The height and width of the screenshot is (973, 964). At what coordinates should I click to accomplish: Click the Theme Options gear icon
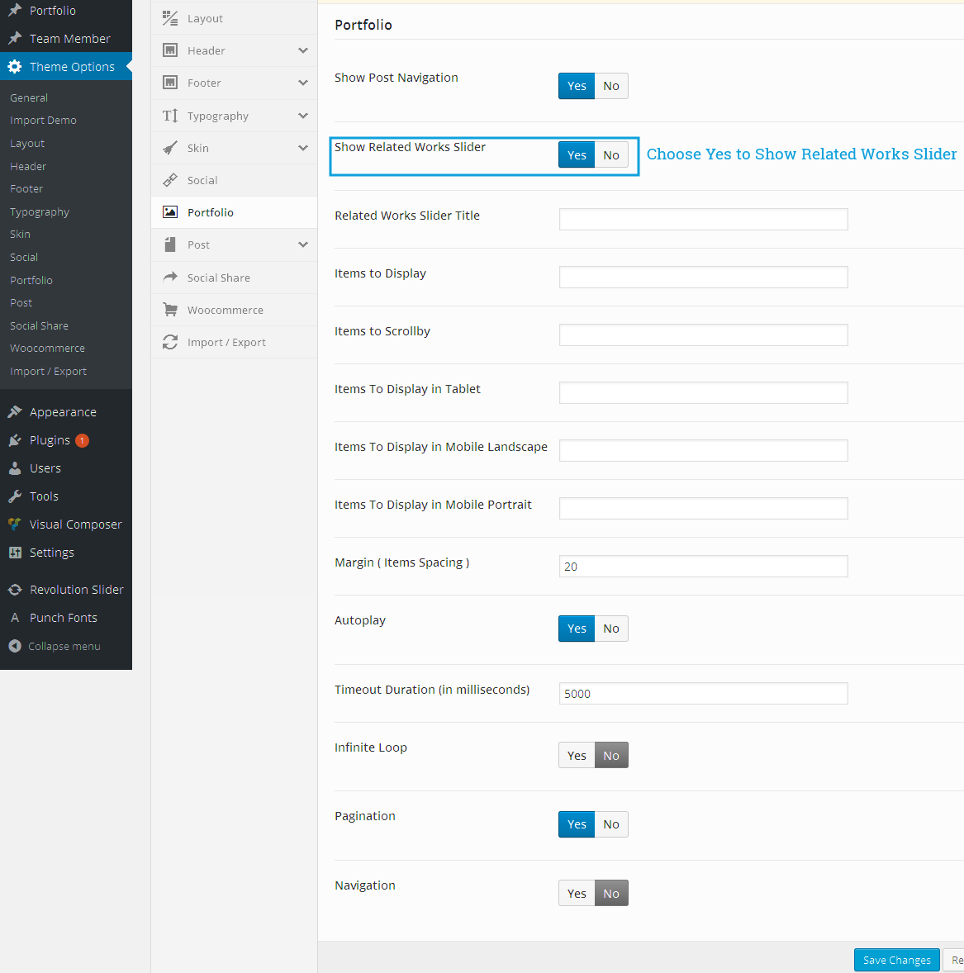click(x=15, y=67)
